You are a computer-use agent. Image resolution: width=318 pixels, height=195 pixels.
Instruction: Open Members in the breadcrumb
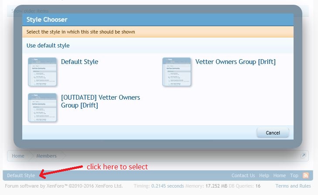46,156
